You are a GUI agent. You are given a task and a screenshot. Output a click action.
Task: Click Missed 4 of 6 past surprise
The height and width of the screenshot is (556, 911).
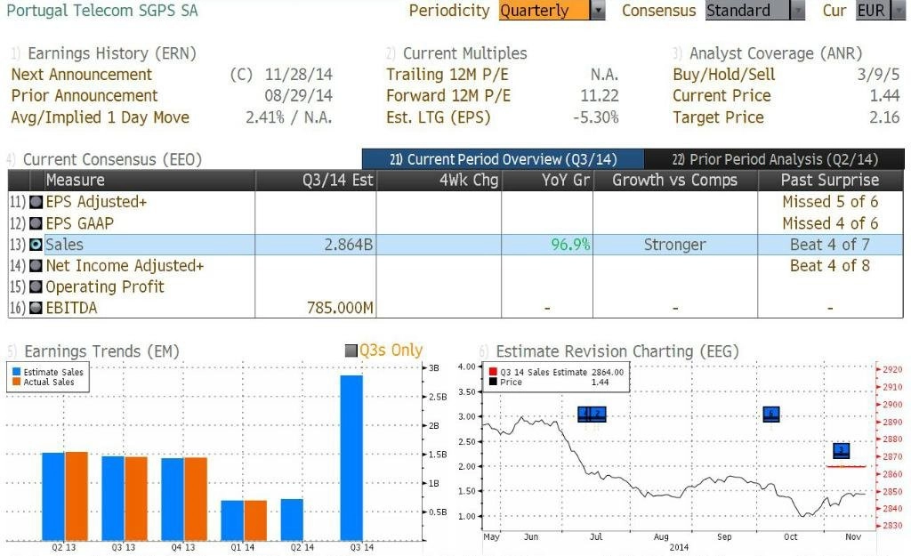[x=830, y=223]
